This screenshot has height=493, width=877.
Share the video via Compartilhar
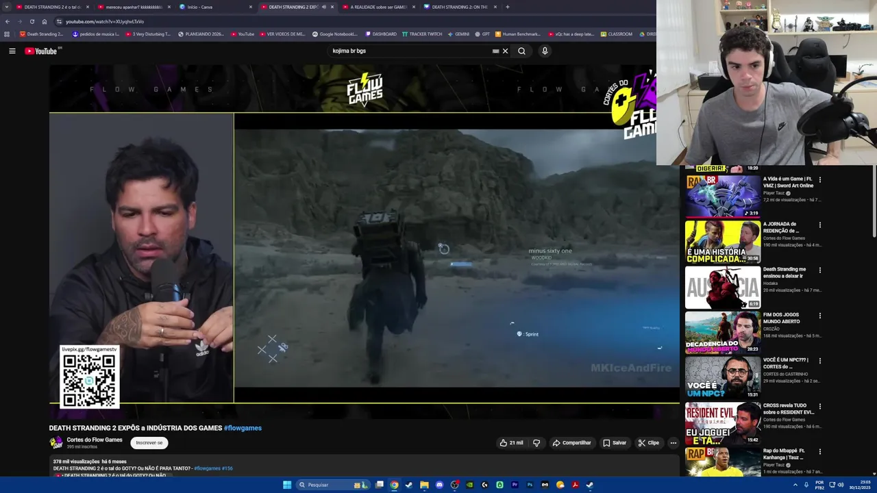click(571, 443)
